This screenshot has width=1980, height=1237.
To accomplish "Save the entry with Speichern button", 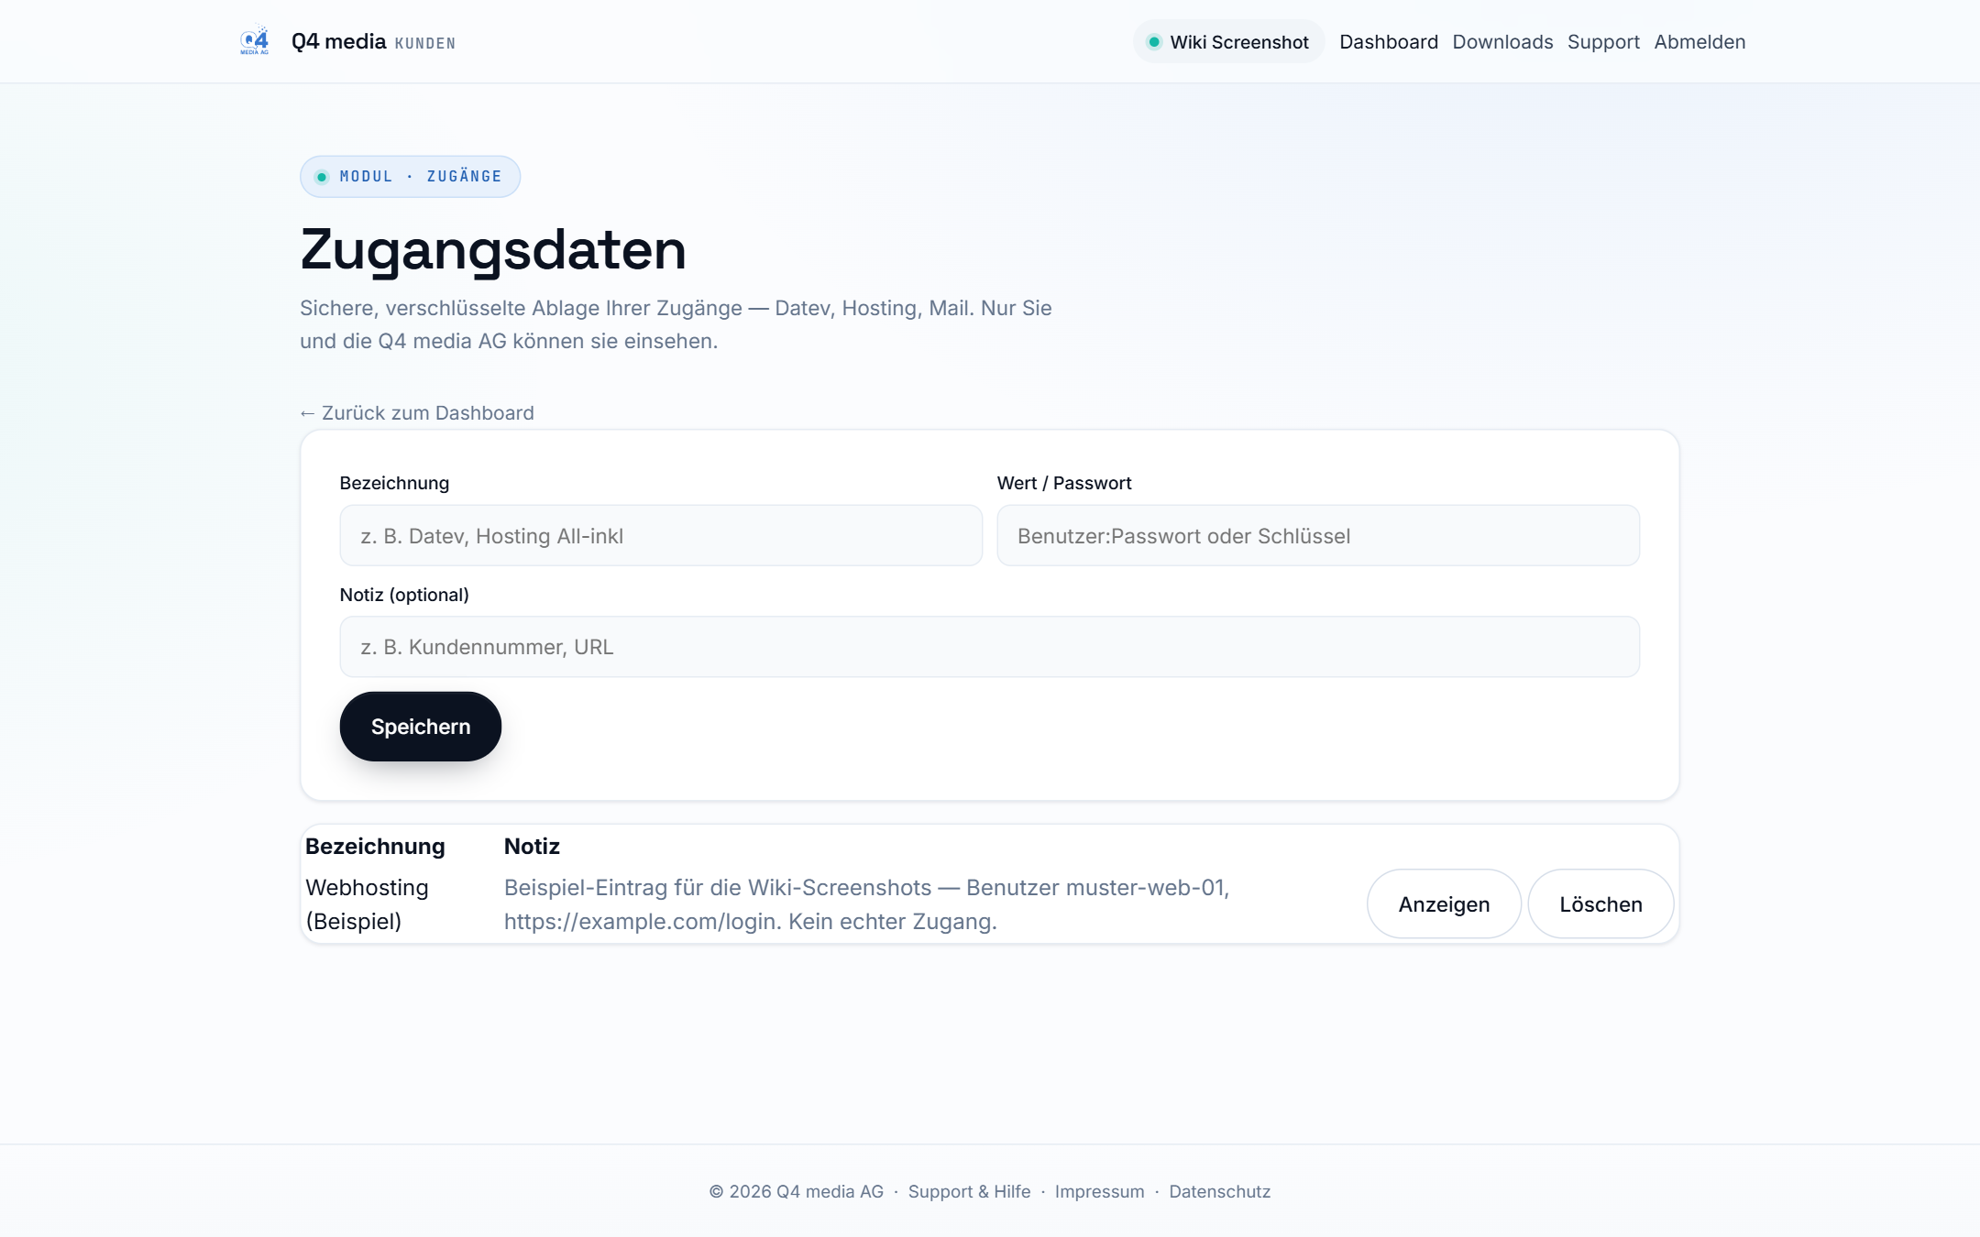I will (421, 727).
